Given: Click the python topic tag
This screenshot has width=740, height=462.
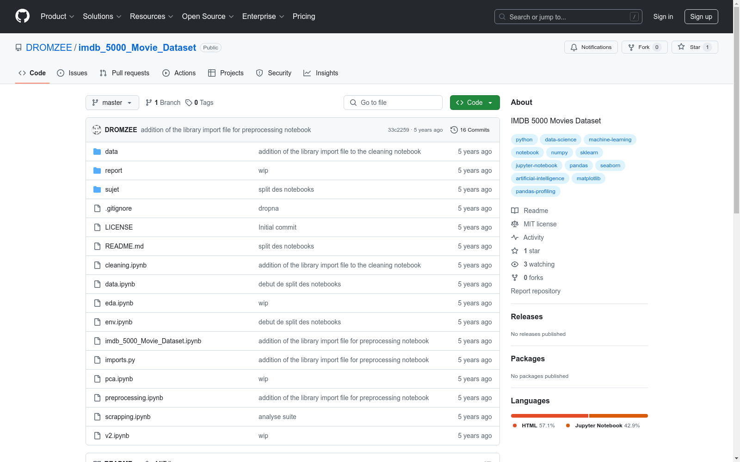Looking at the screenshot, I should tap(524, 140).
